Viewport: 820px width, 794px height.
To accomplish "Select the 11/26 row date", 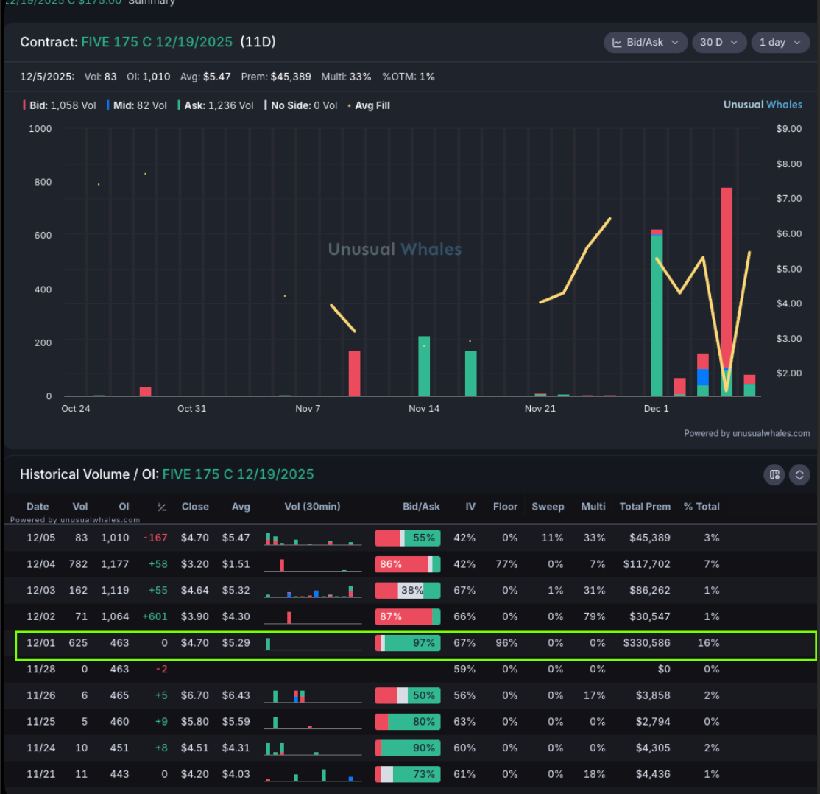I will tap(40, 695).
